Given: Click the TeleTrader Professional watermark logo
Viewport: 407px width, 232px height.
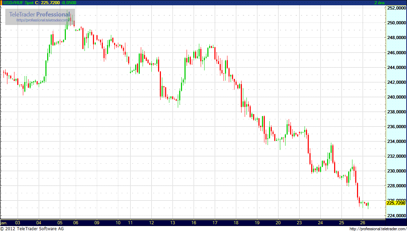Looking at the screenshot, I should [x=39, y=14].
